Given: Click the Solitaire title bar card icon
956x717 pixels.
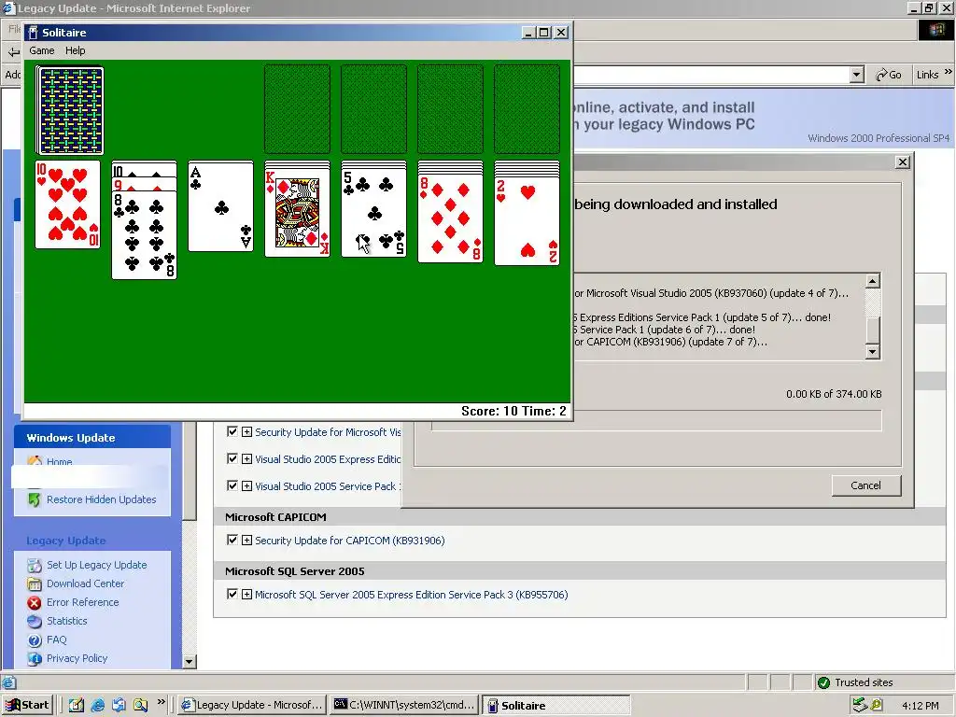Looking at the screenshot, I should click(33, 33).
